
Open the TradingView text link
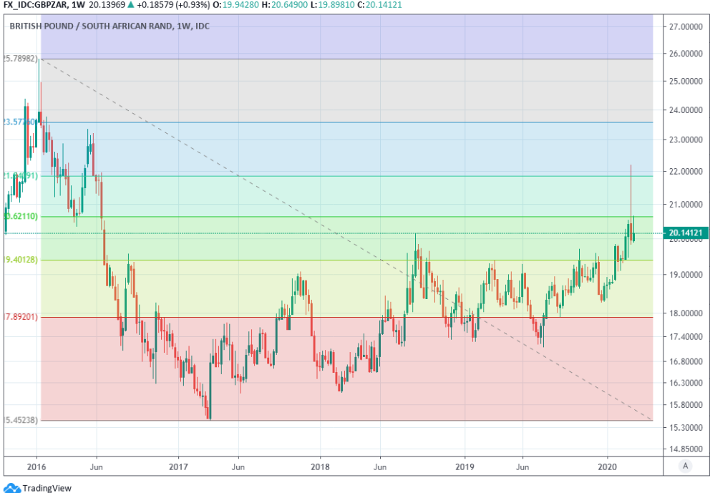click(x=47, y=488)
